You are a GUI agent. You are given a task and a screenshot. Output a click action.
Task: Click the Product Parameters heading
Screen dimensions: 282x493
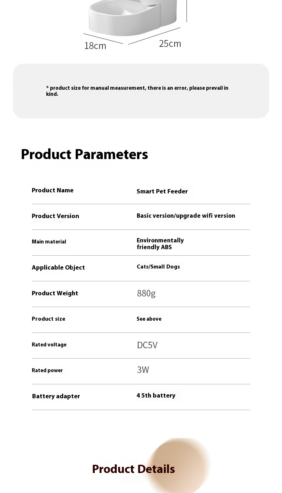point(84,154)
